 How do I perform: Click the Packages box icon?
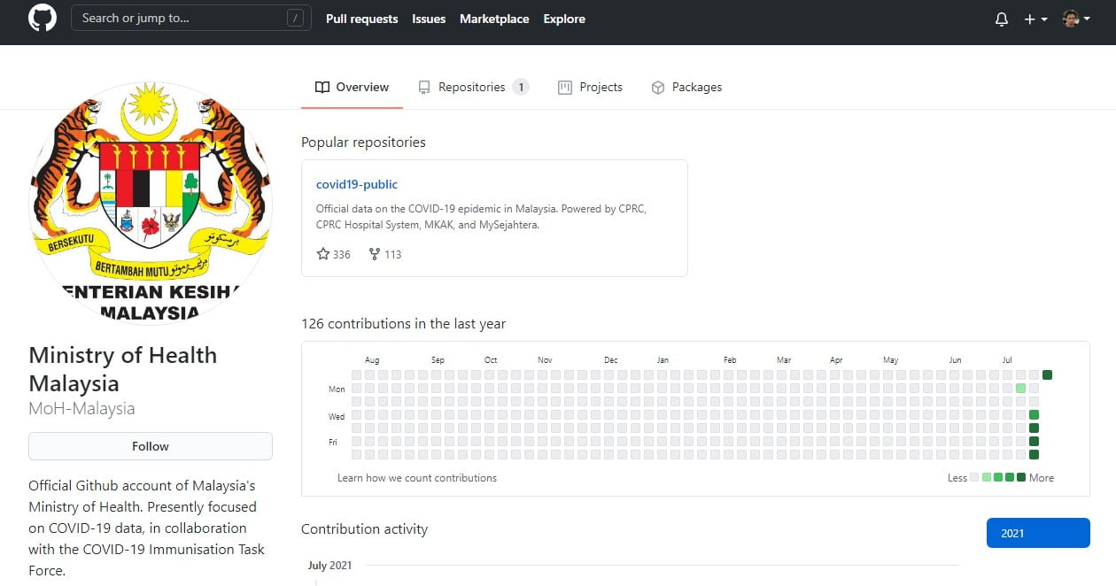tap(658, 87)
